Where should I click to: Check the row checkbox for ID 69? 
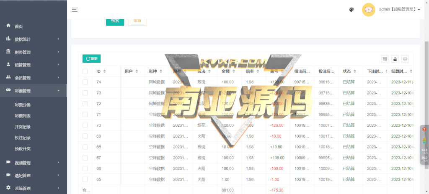coord(85,136)
